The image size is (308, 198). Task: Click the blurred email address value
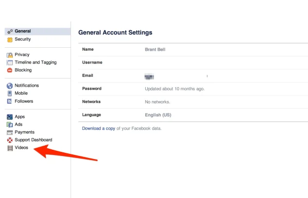pyautogui.click(x=149, y=76)
